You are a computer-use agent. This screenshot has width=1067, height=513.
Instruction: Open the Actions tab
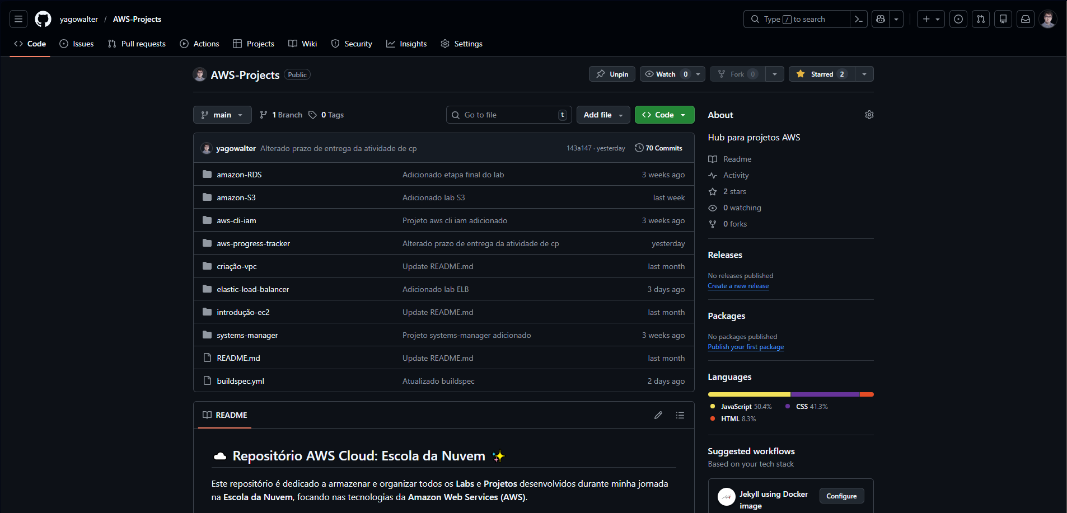(x=199, y=44)
